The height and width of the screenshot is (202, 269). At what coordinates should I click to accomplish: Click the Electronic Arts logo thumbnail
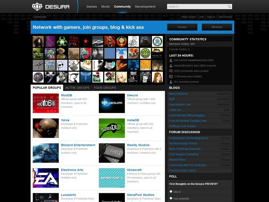click(x=46, y=178)
